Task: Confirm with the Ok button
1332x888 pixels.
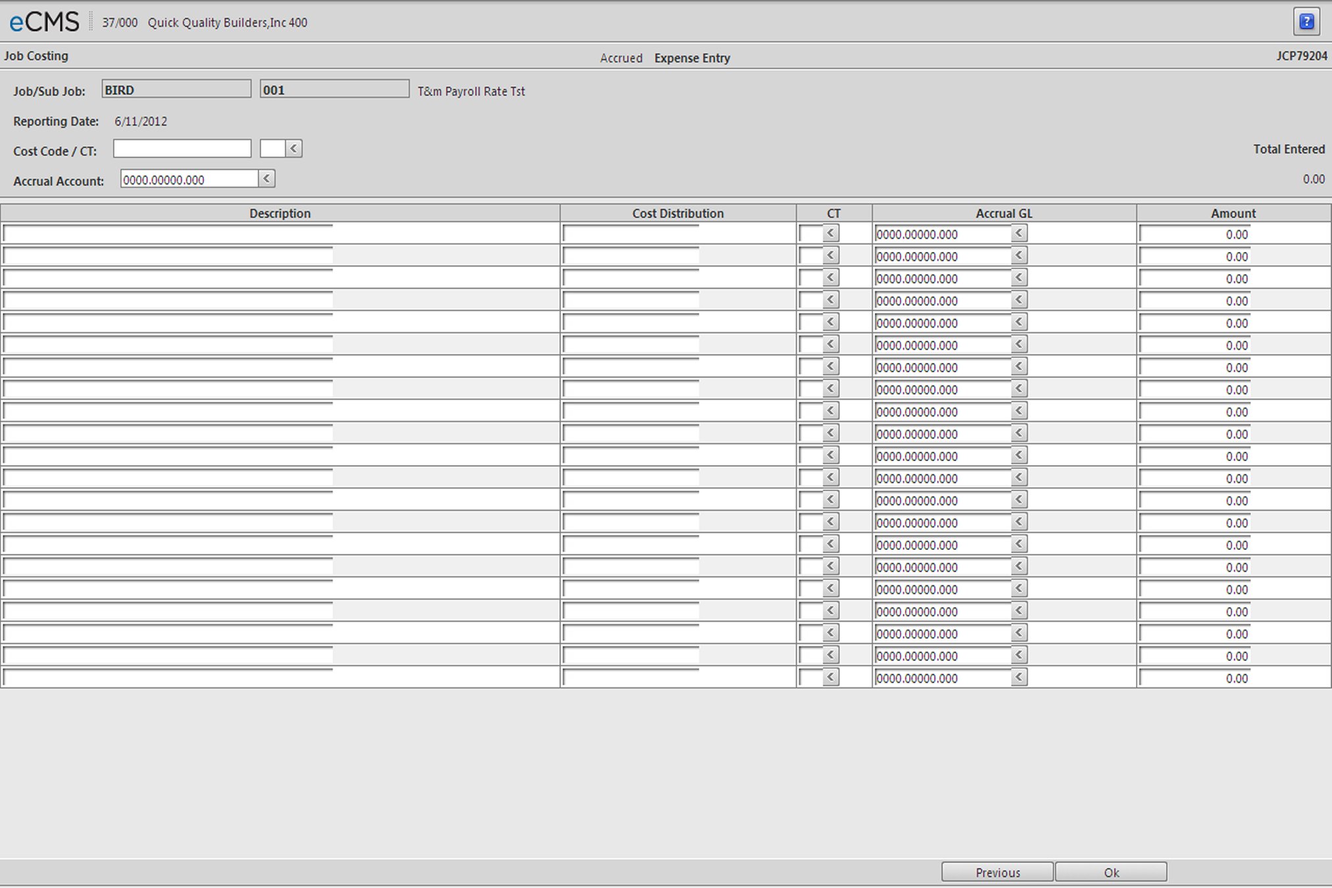Action: click(x=1111, y=872)
